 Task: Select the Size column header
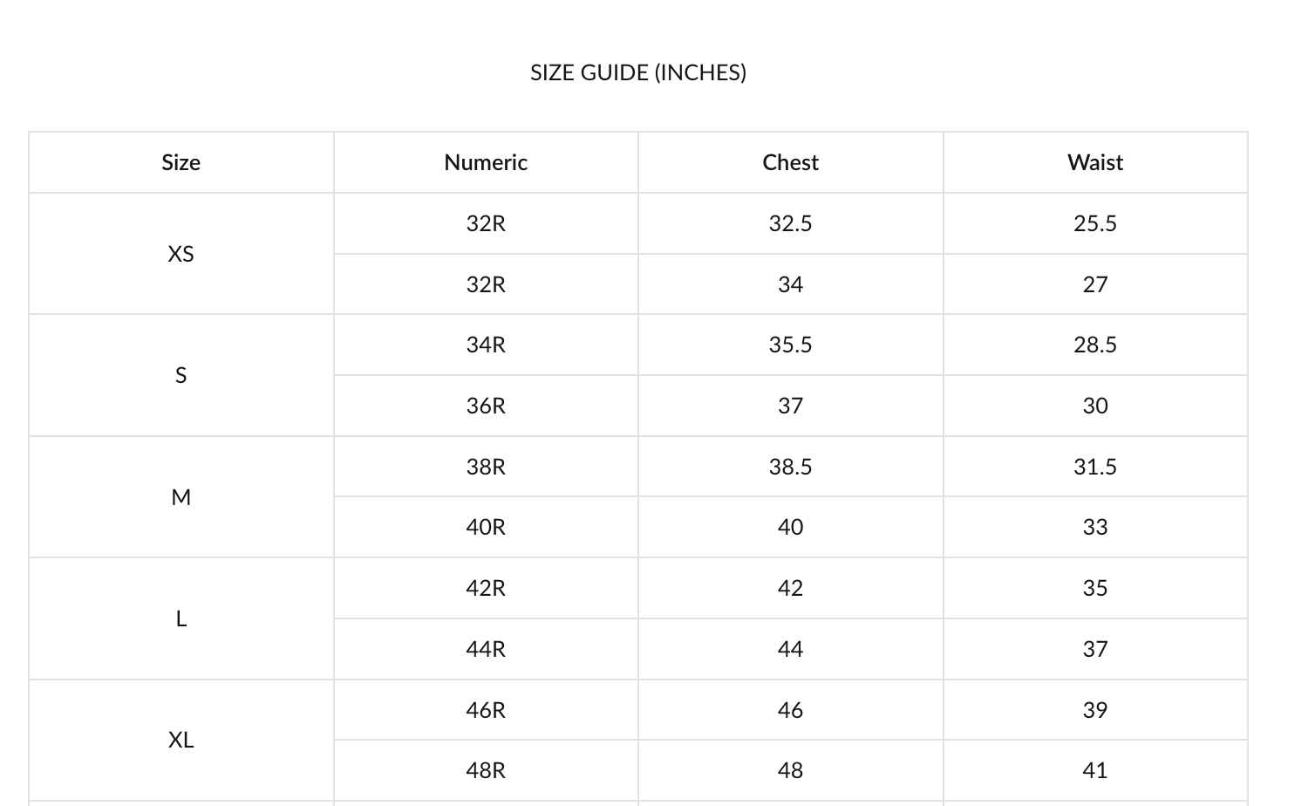(181, 162)
